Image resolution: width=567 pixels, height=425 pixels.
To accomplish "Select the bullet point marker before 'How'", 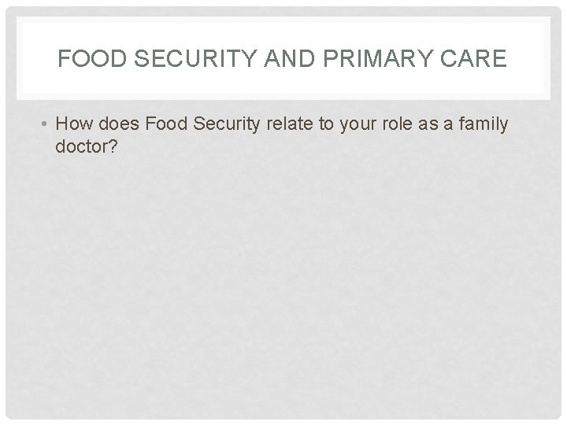I will (x=44, y=124).
